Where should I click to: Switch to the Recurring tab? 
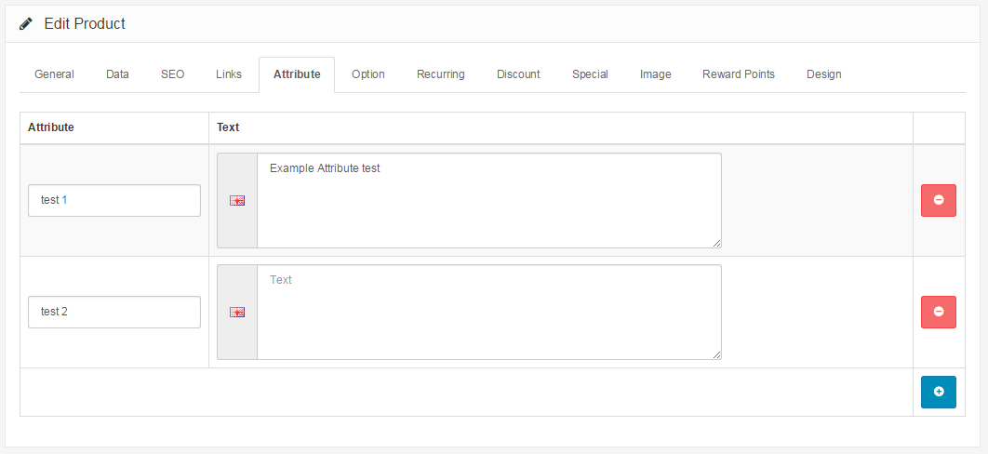click(x=441, y=74)
